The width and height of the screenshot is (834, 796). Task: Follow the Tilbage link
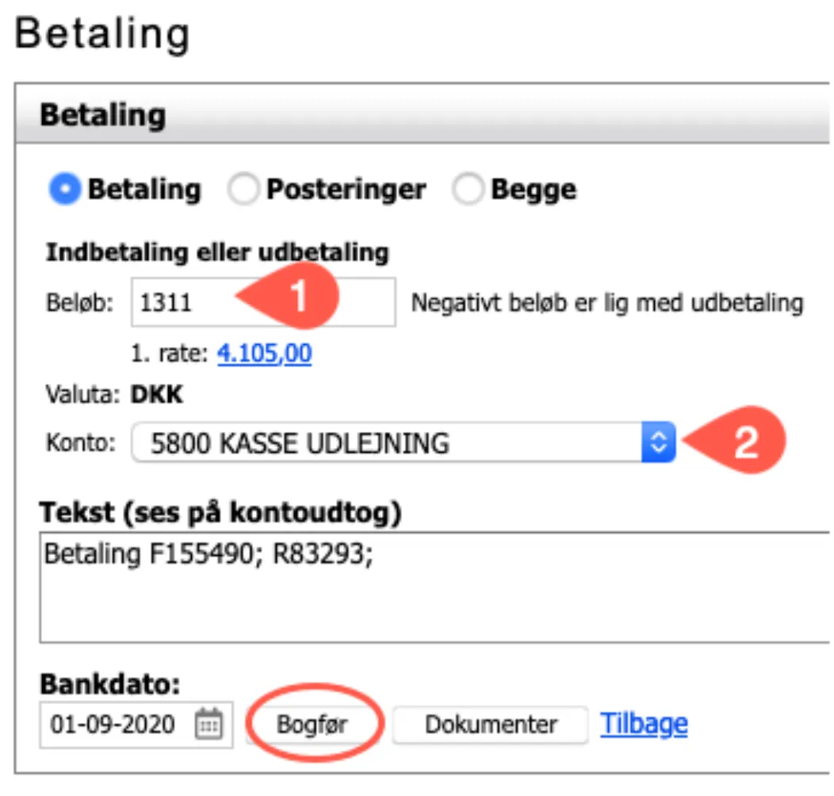pyautogui.click(x=644, y=722)
